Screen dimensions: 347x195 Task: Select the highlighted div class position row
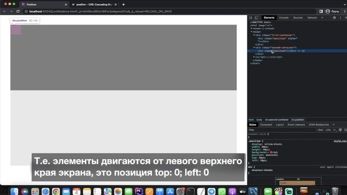(x=297, y=51)
